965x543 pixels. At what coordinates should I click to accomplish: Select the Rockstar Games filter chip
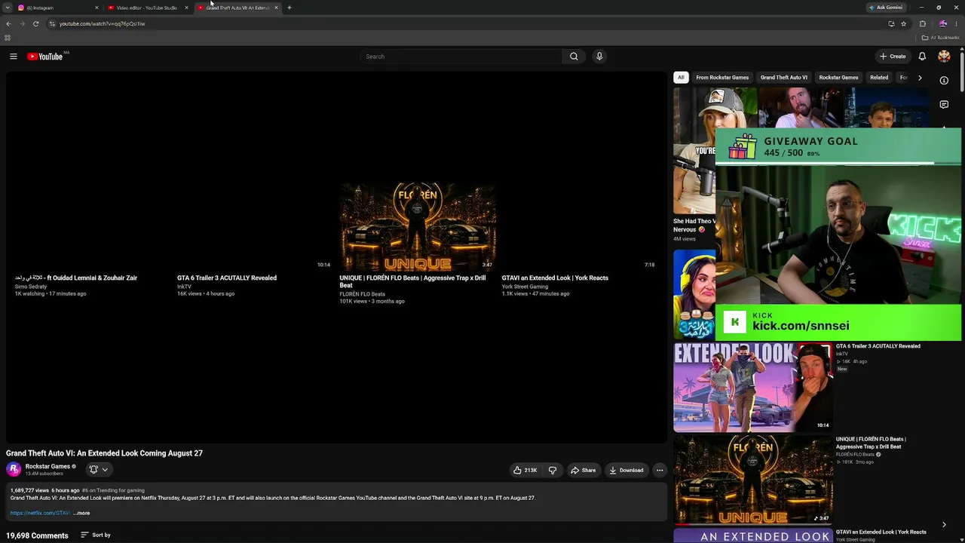[838, 78]
